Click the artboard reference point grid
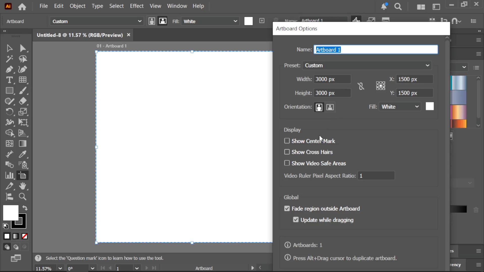 pos(380,86)
